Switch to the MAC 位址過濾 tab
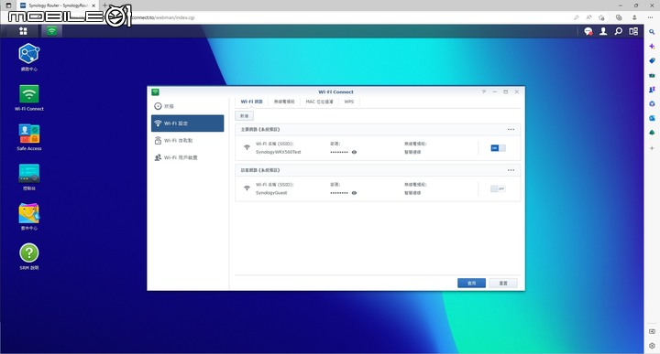Image resolution: width=660 pixels, height=354 pixels. 319,102
